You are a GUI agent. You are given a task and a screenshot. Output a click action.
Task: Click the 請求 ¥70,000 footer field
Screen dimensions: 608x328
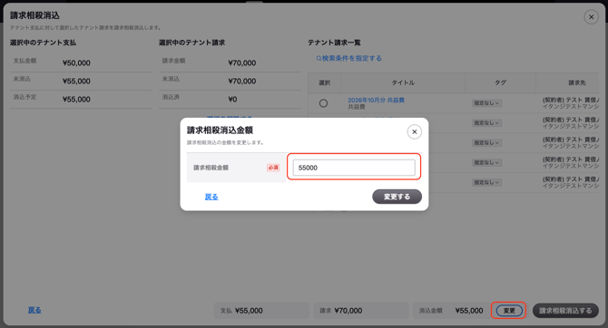(361, 311)
